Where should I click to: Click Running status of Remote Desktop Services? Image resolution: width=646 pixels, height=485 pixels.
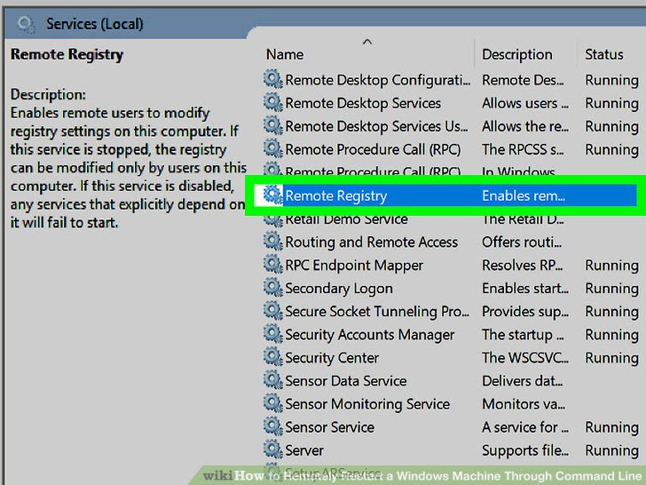[x=611, y=104]
